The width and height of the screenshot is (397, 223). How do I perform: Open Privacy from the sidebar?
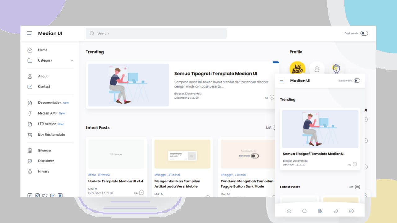44,171
